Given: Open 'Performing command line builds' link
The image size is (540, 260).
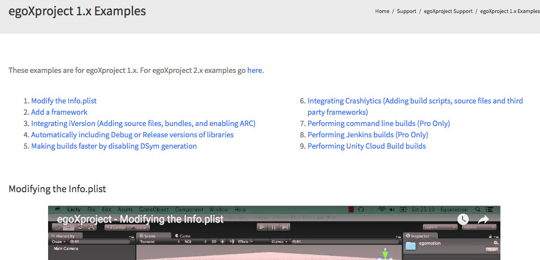Looking at the screenshot, I should [x=378, y=124].
